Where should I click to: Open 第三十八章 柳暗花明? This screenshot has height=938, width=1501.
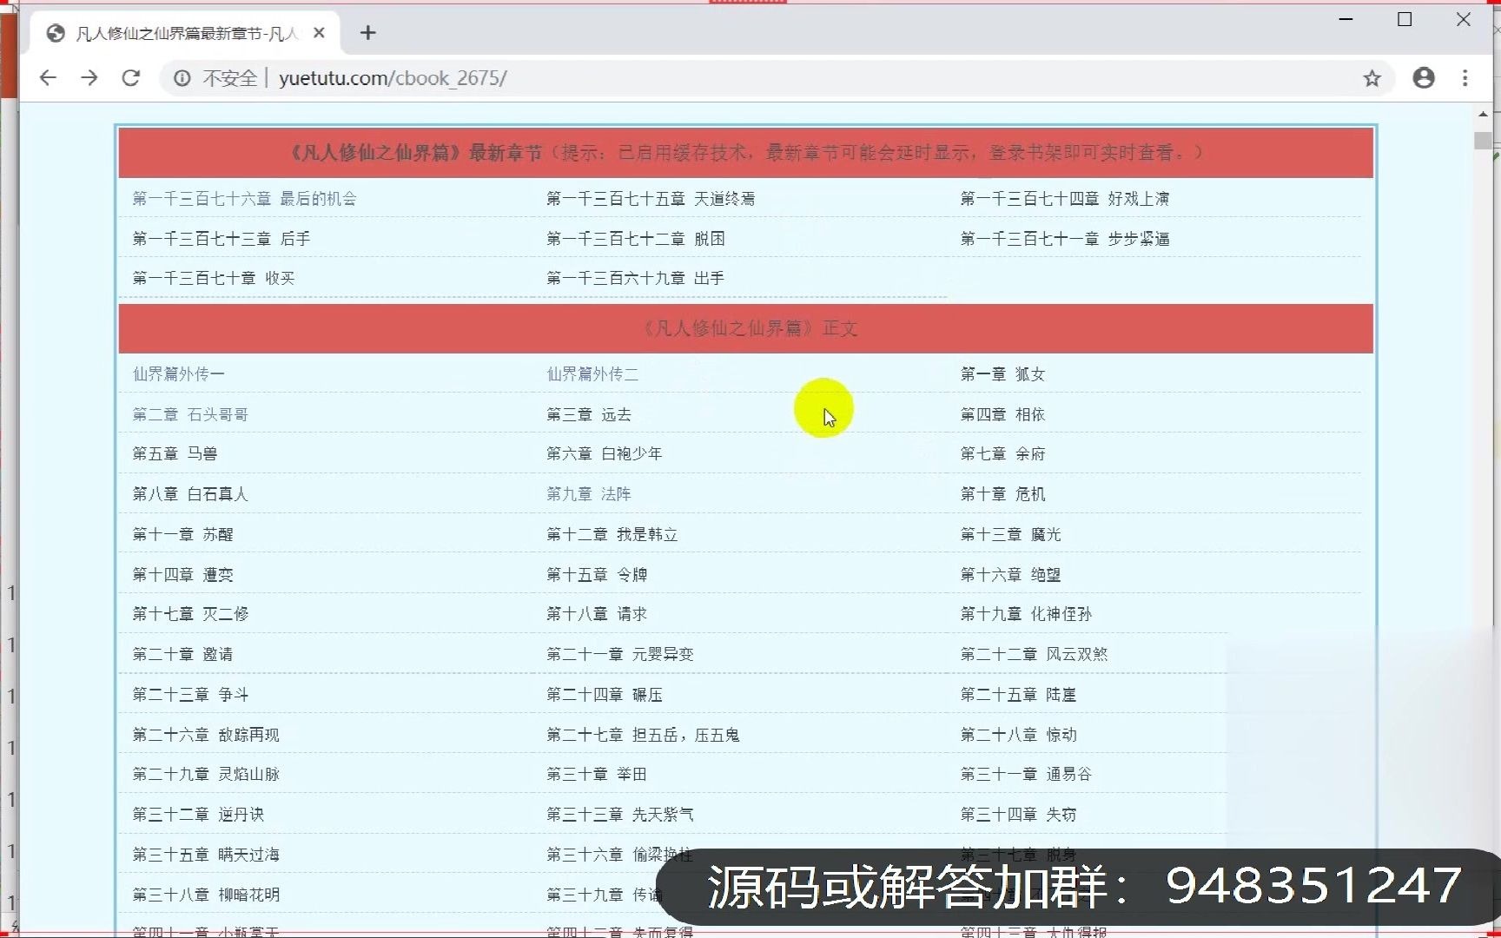206,895
